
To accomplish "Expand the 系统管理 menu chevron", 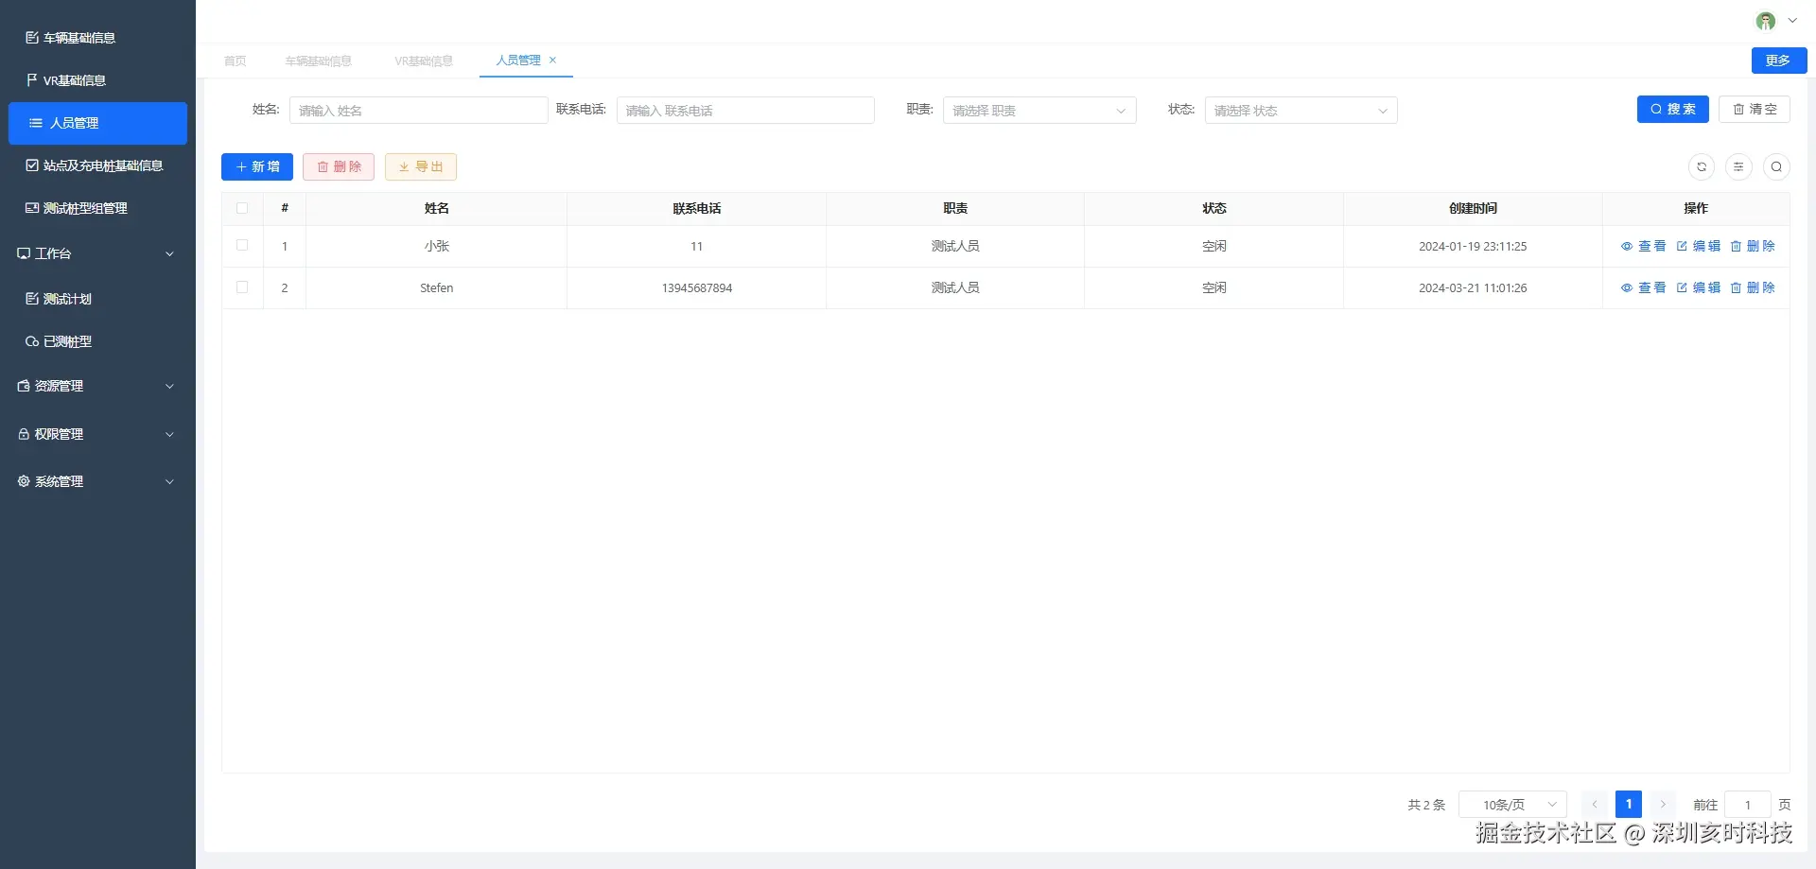I will point(170,481).
